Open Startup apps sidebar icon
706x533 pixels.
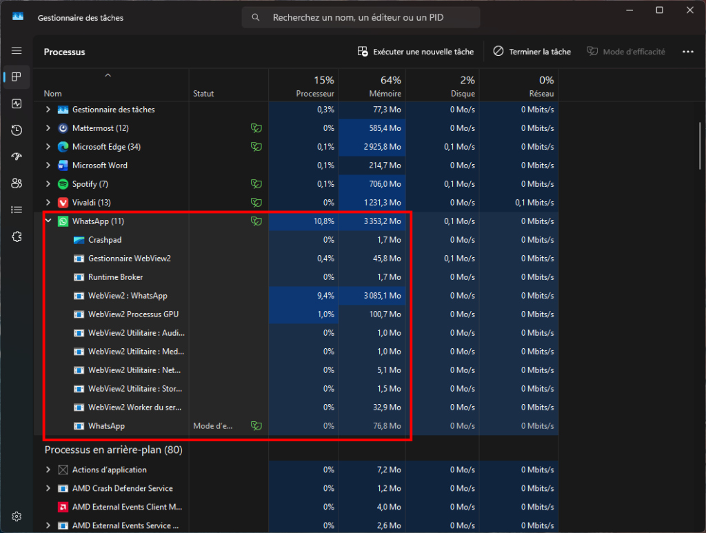click(17, 157)
